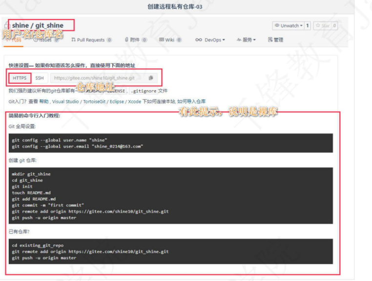Copy the repository URL with the clipboard icon
372x281 pixels.
point(151,78)
